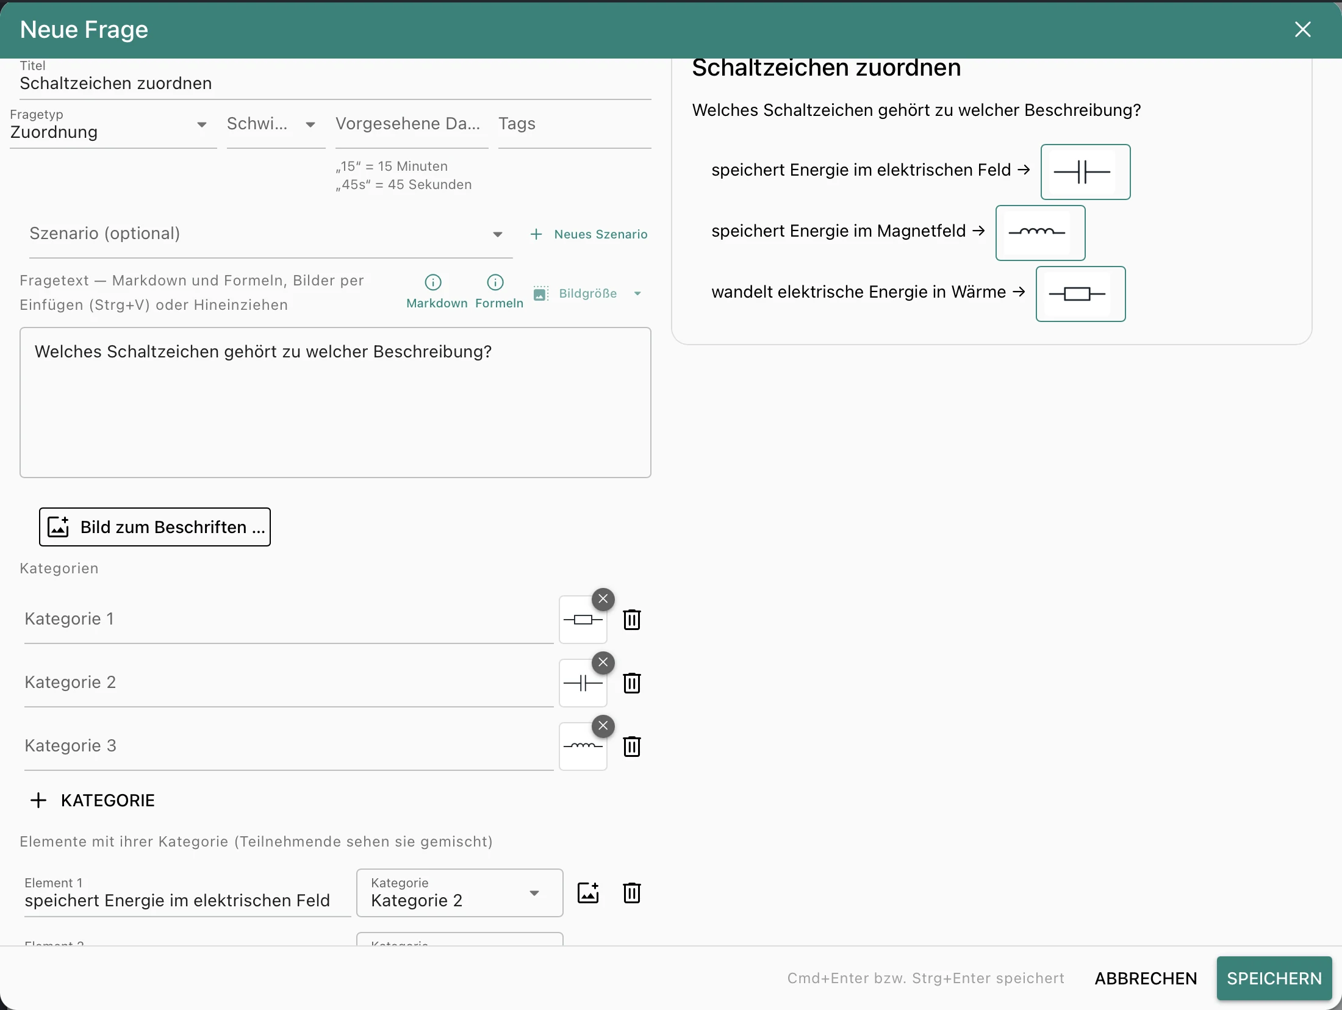
Task: Delete Kategorie 3 with trash icon
Action: (632, 747)
